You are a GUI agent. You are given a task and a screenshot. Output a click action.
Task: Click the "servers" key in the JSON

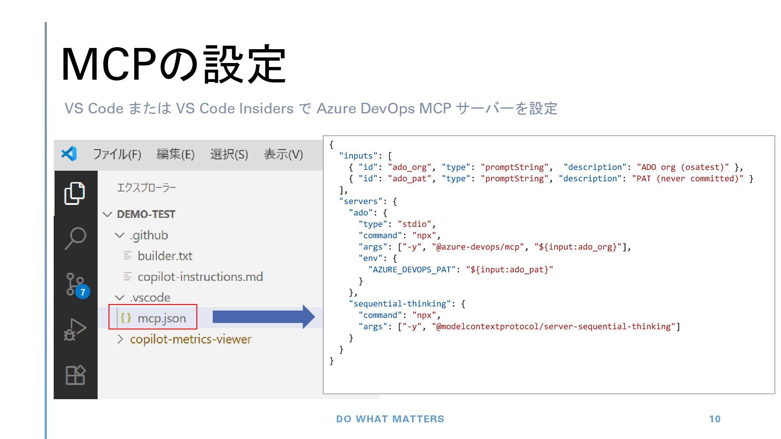click(x=361, y=201)
